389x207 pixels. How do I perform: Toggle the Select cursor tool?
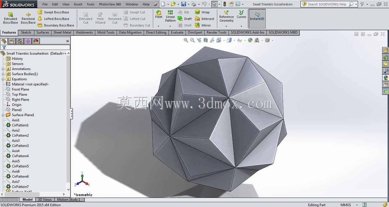coord(214,4)
